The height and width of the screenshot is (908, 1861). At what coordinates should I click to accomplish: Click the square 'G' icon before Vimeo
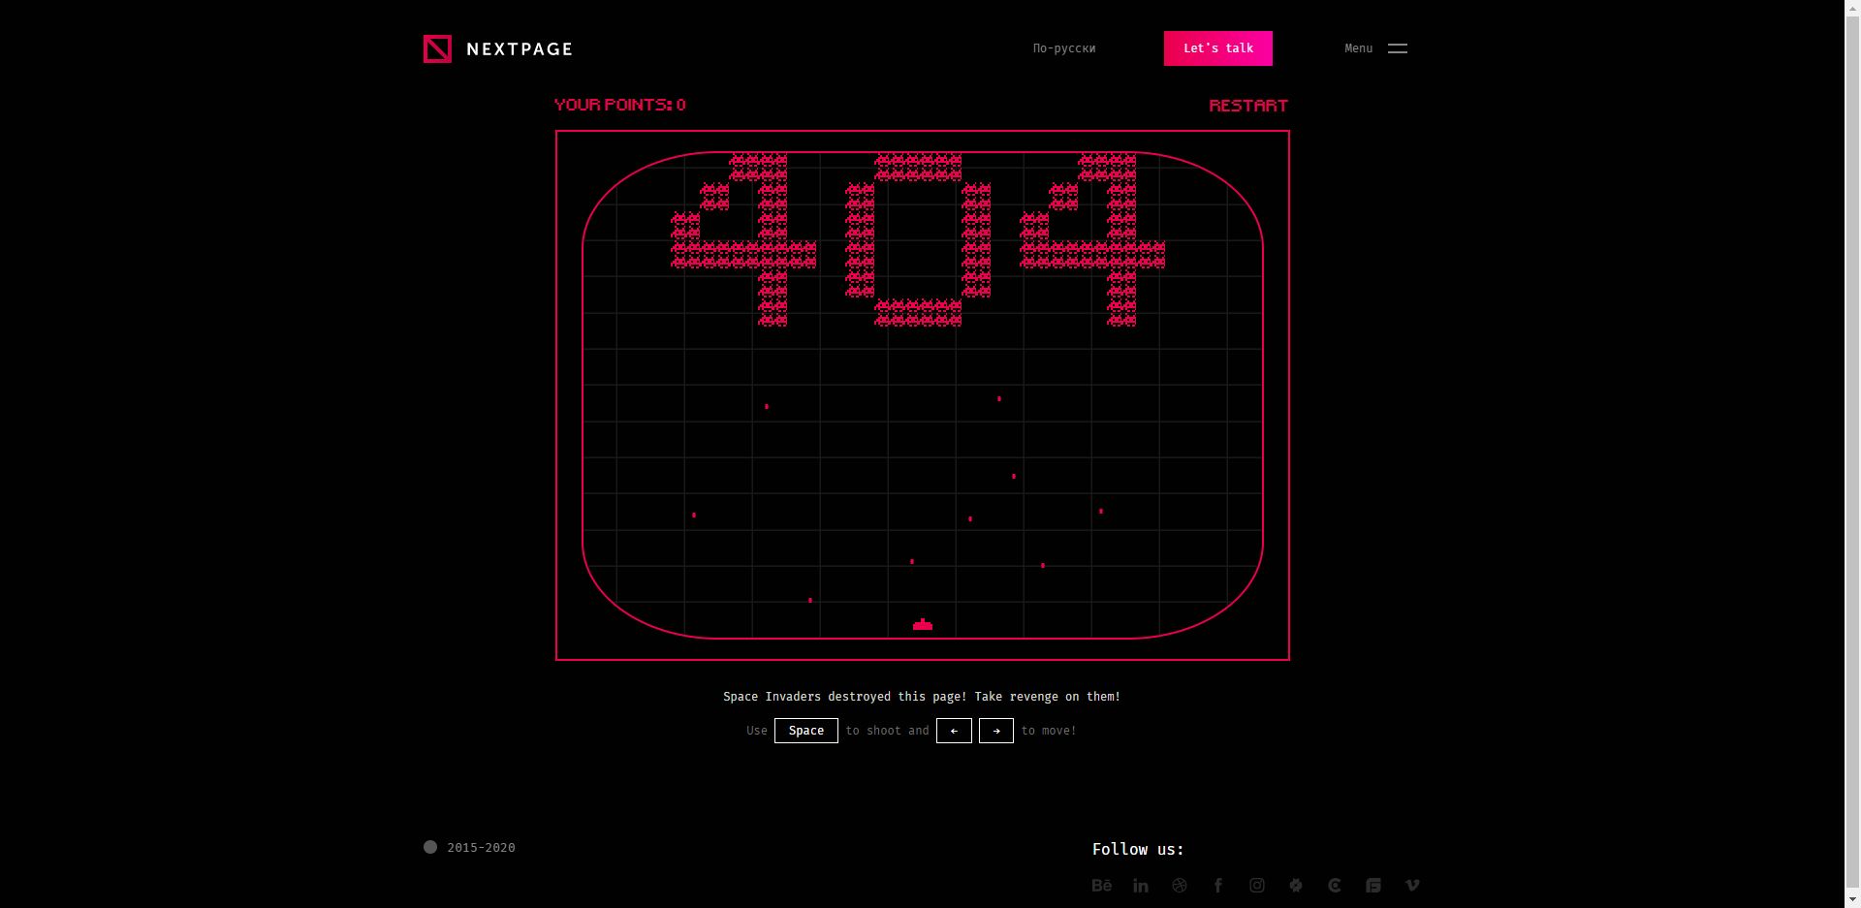click(x=1373, y=885)
